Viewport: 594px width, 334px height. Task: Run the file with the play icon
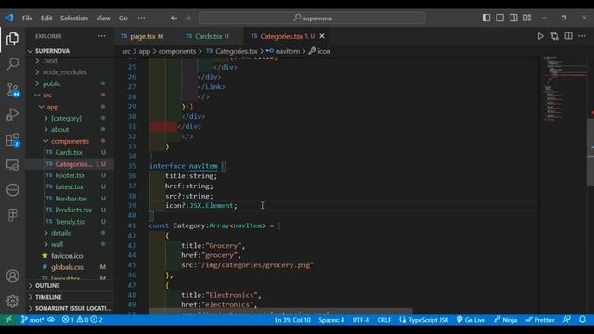point(540,36)
